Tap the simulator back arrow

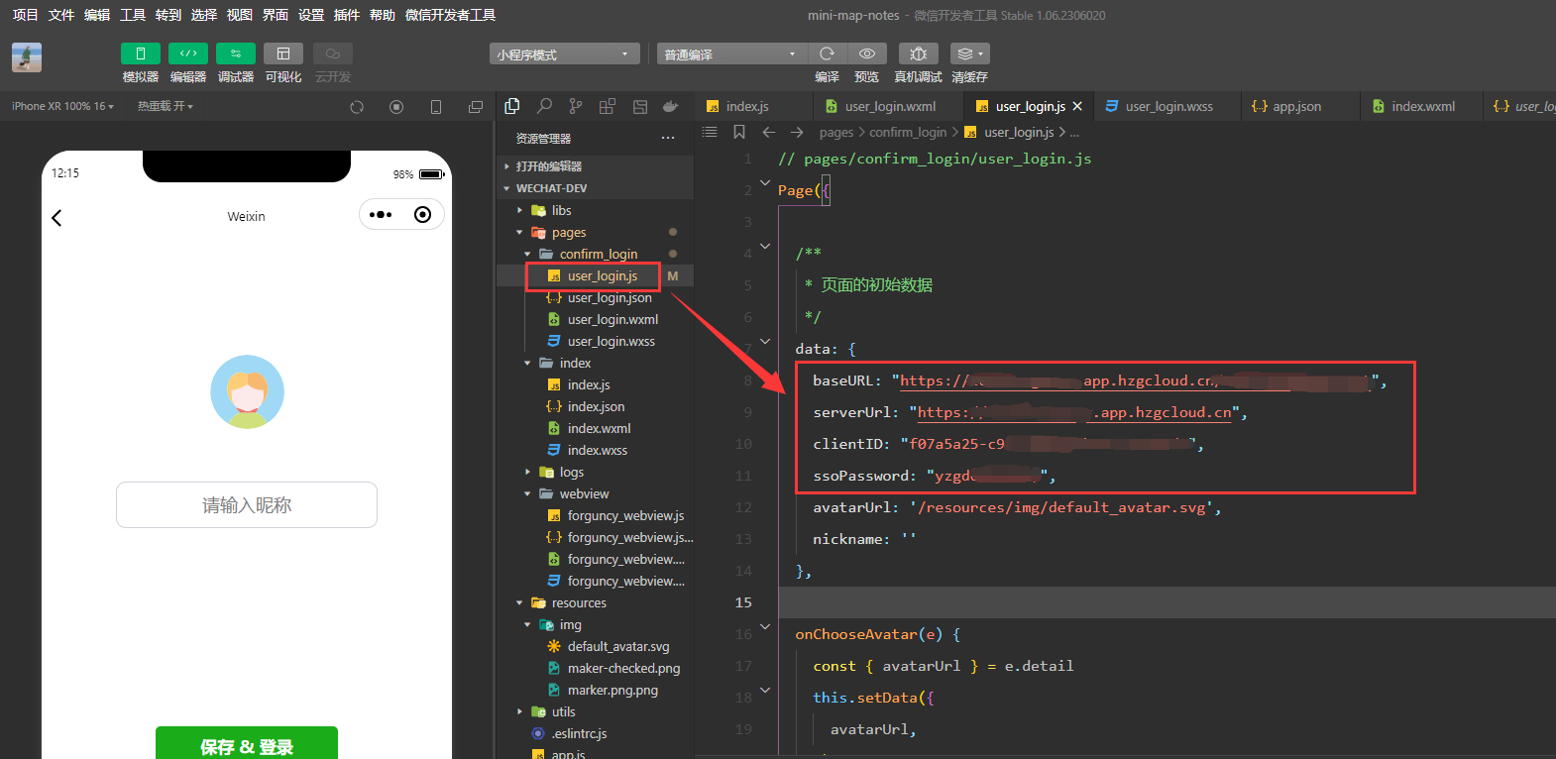[x=56, y=217]
